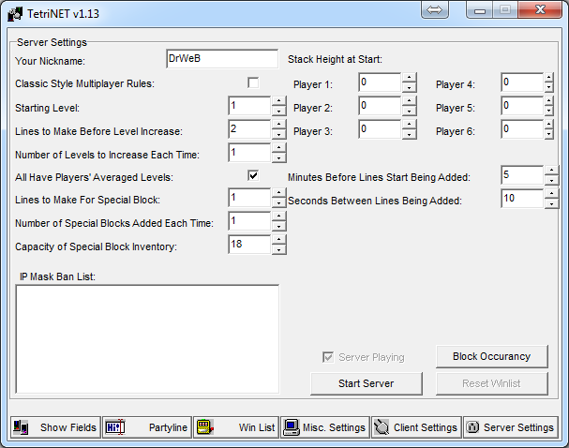Decrease Player 6 stack height

548,135
